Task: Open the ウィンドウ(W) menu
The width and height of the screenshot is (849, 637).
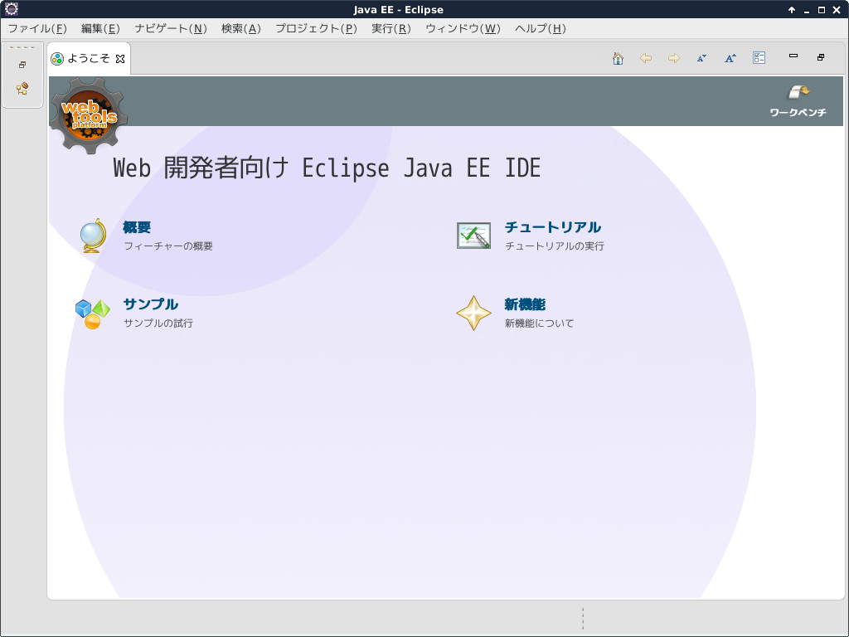Action: coord(463,28)
